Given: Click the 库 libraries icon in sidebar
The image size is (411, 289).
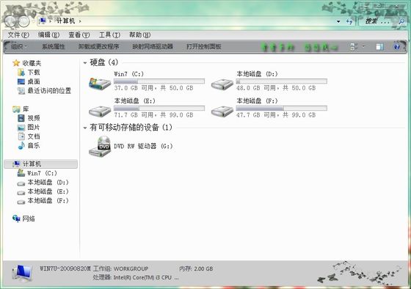Looking at the screenshot, I should 16,109.
